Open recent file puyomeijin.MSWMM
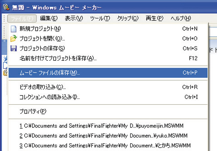The height and width of the screenshot is (151, 217). 108,126
